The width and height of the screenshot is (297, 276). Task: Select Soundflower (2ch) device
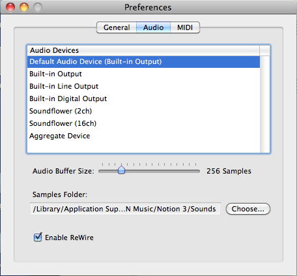[x=143, y=111]
